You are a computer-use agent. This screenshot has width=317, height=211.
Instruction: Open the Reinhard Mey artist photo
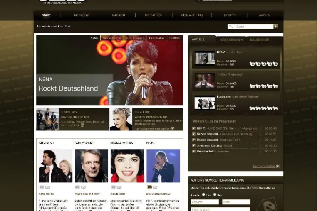coord(92,166)
